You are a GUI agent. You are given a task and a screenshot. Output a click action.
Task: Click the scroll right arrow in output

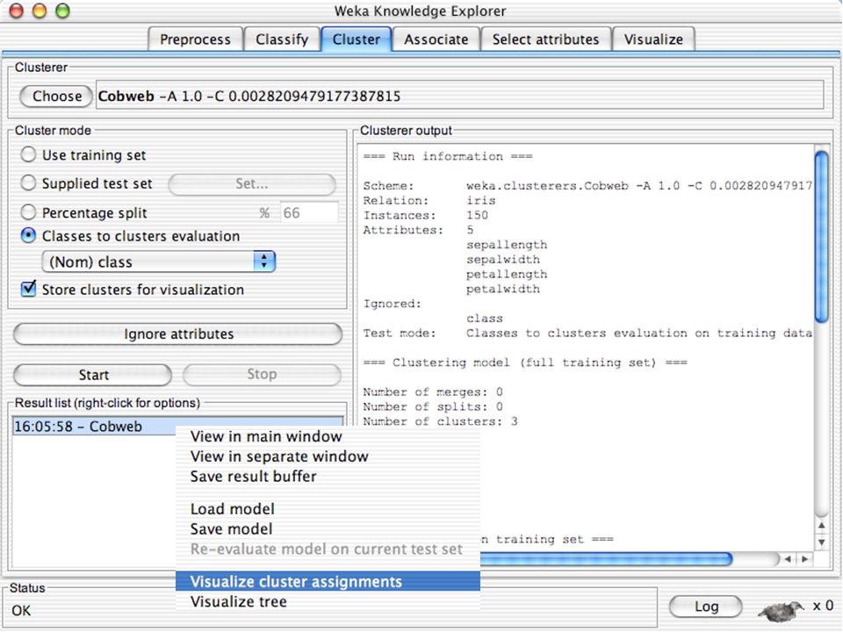pyautogui.click(x=805, y=559)
